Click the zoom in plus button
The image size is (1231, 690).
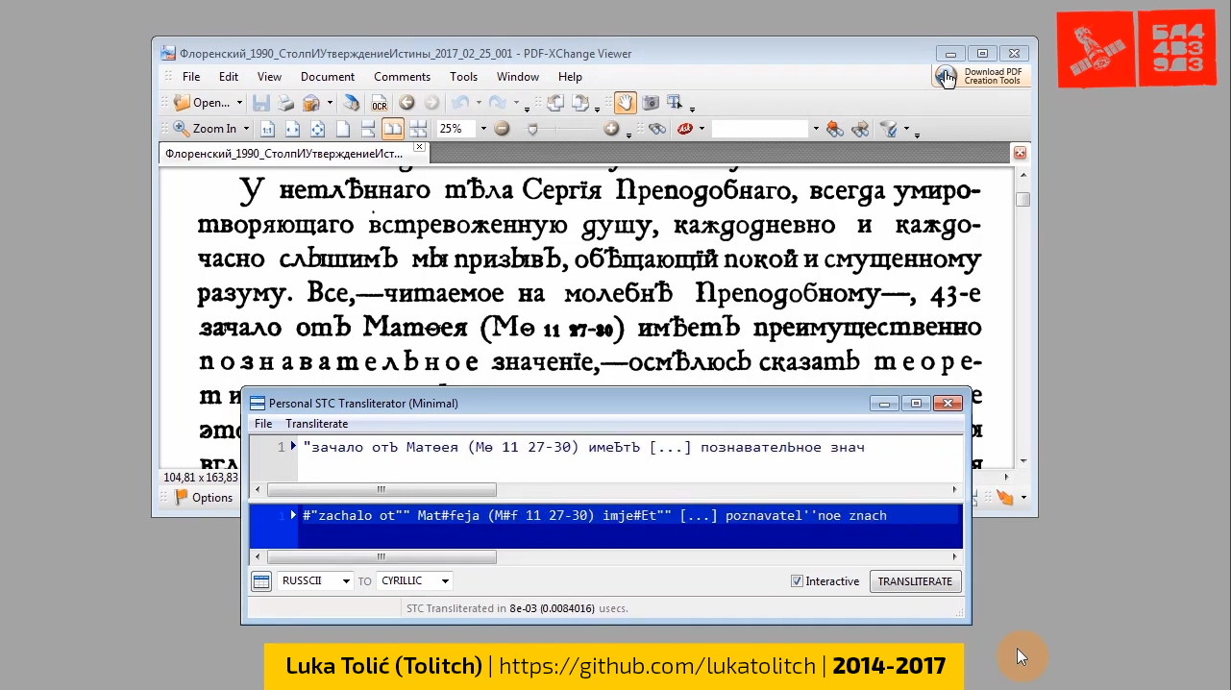611,129
